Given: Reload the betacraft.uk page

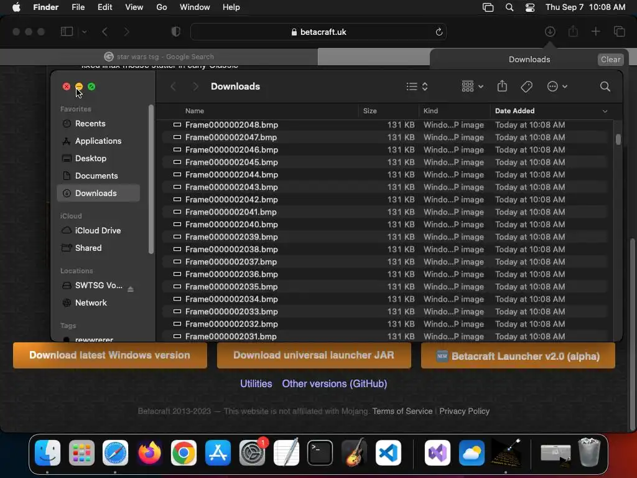Looking at the screenshot, I should [439, 32].
